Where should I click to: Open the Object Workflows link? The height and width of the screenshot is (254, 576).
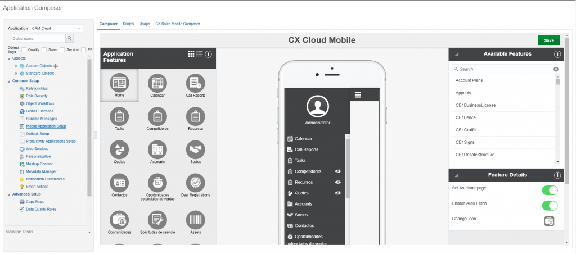point(40,103)
